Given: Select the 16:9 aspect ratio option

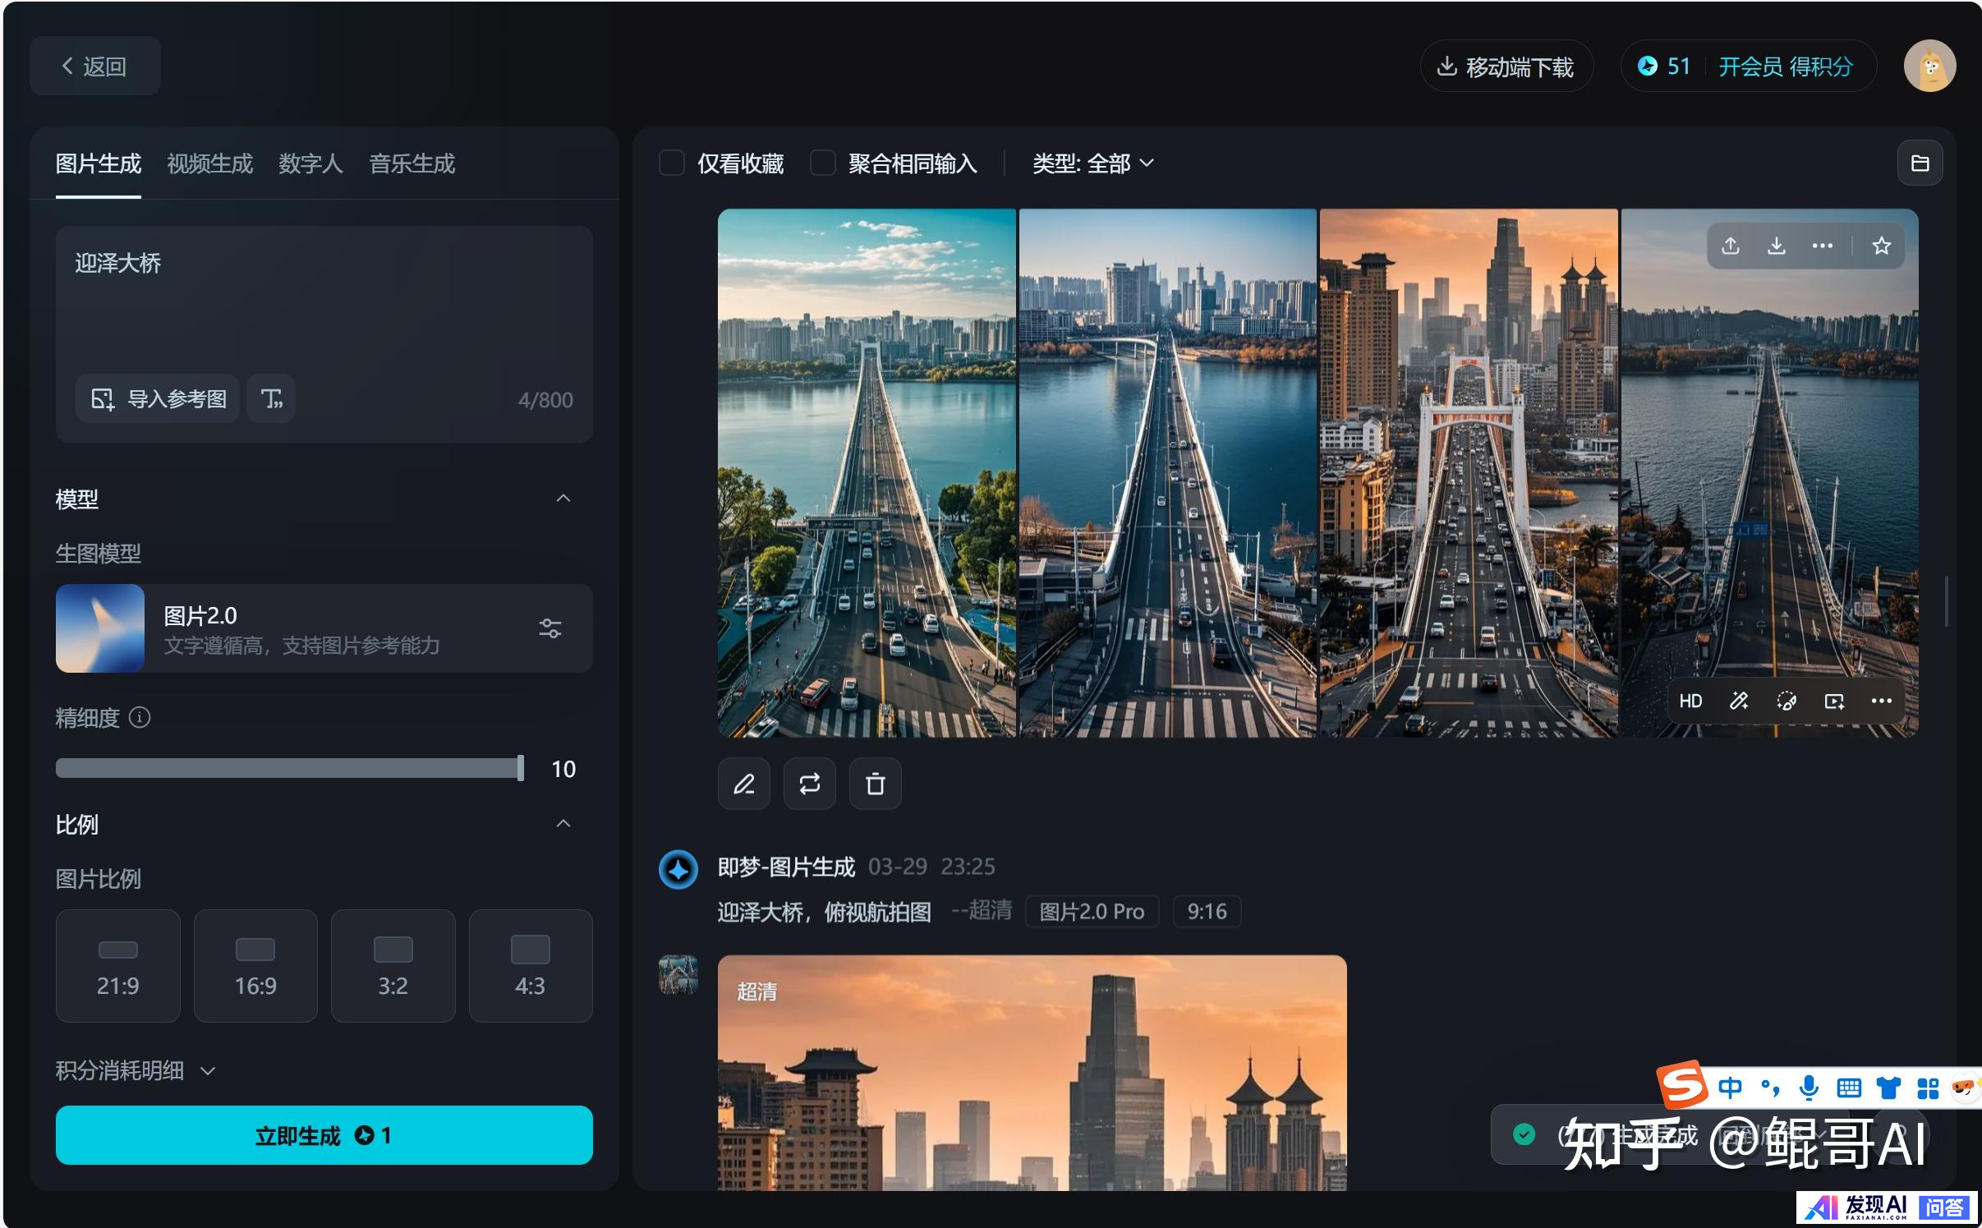Looking at the screenshot, I should [x=255, y=965].
